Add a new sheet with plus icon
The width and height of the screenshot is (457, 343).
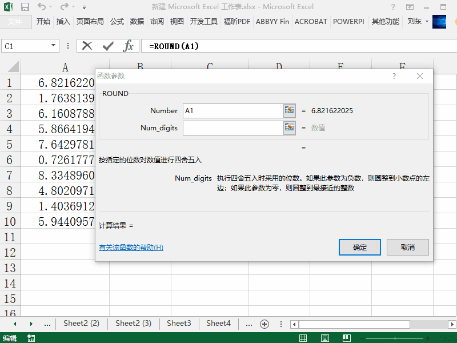tap(264, 324)
